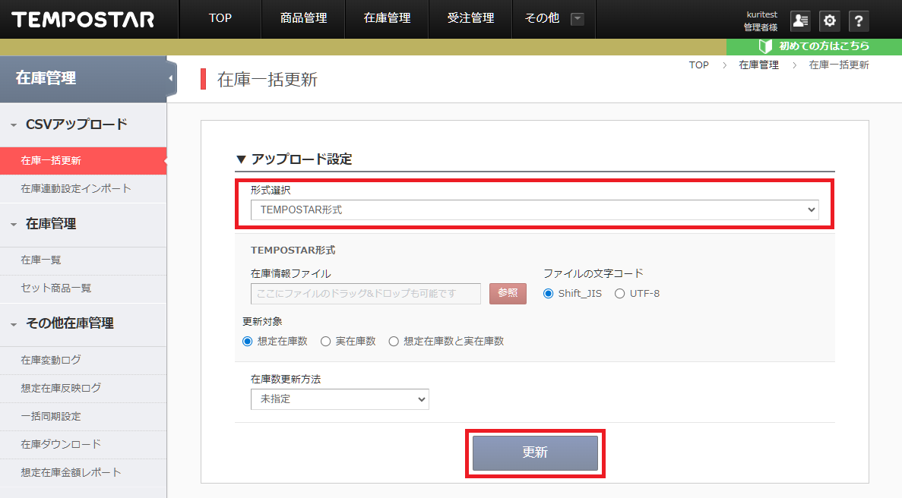Select Shift_JIS character code
The height and width of the screenshot is (498, 902).
(548, 294)
